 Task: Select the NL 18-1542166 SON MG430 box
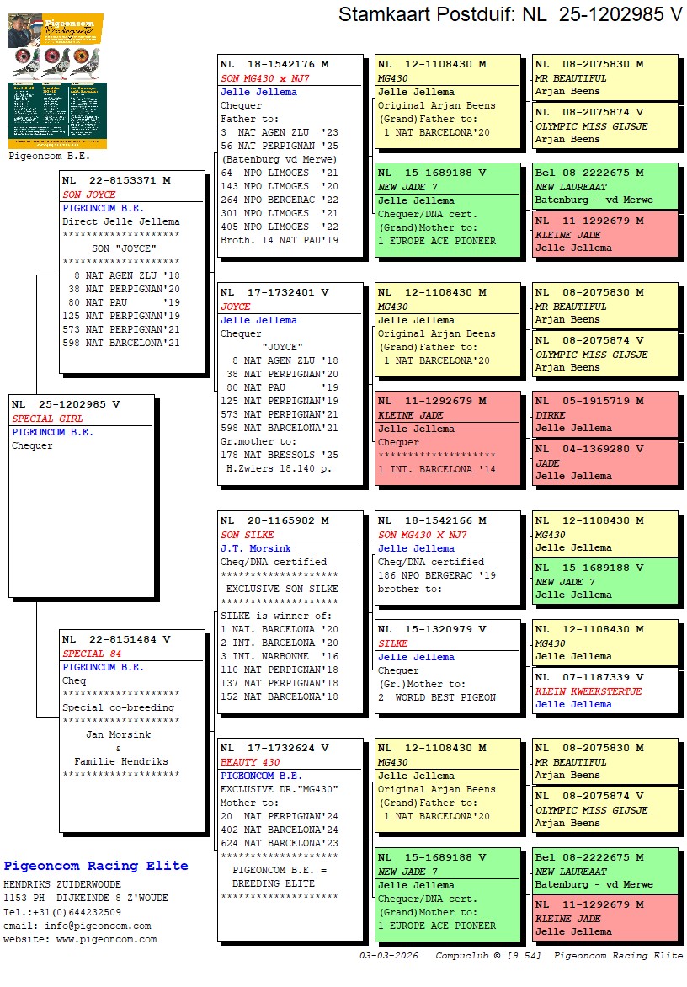447,562
